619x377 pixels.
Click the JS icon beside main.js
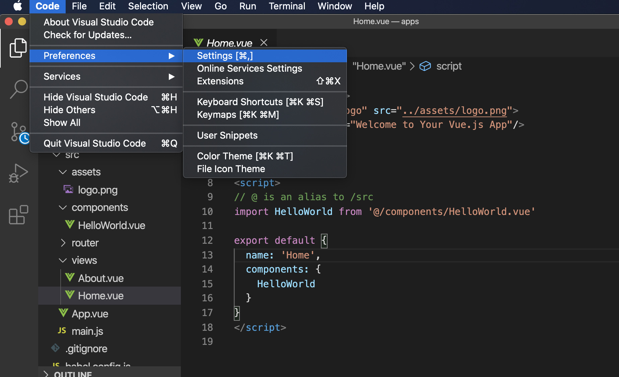(62, 330)
